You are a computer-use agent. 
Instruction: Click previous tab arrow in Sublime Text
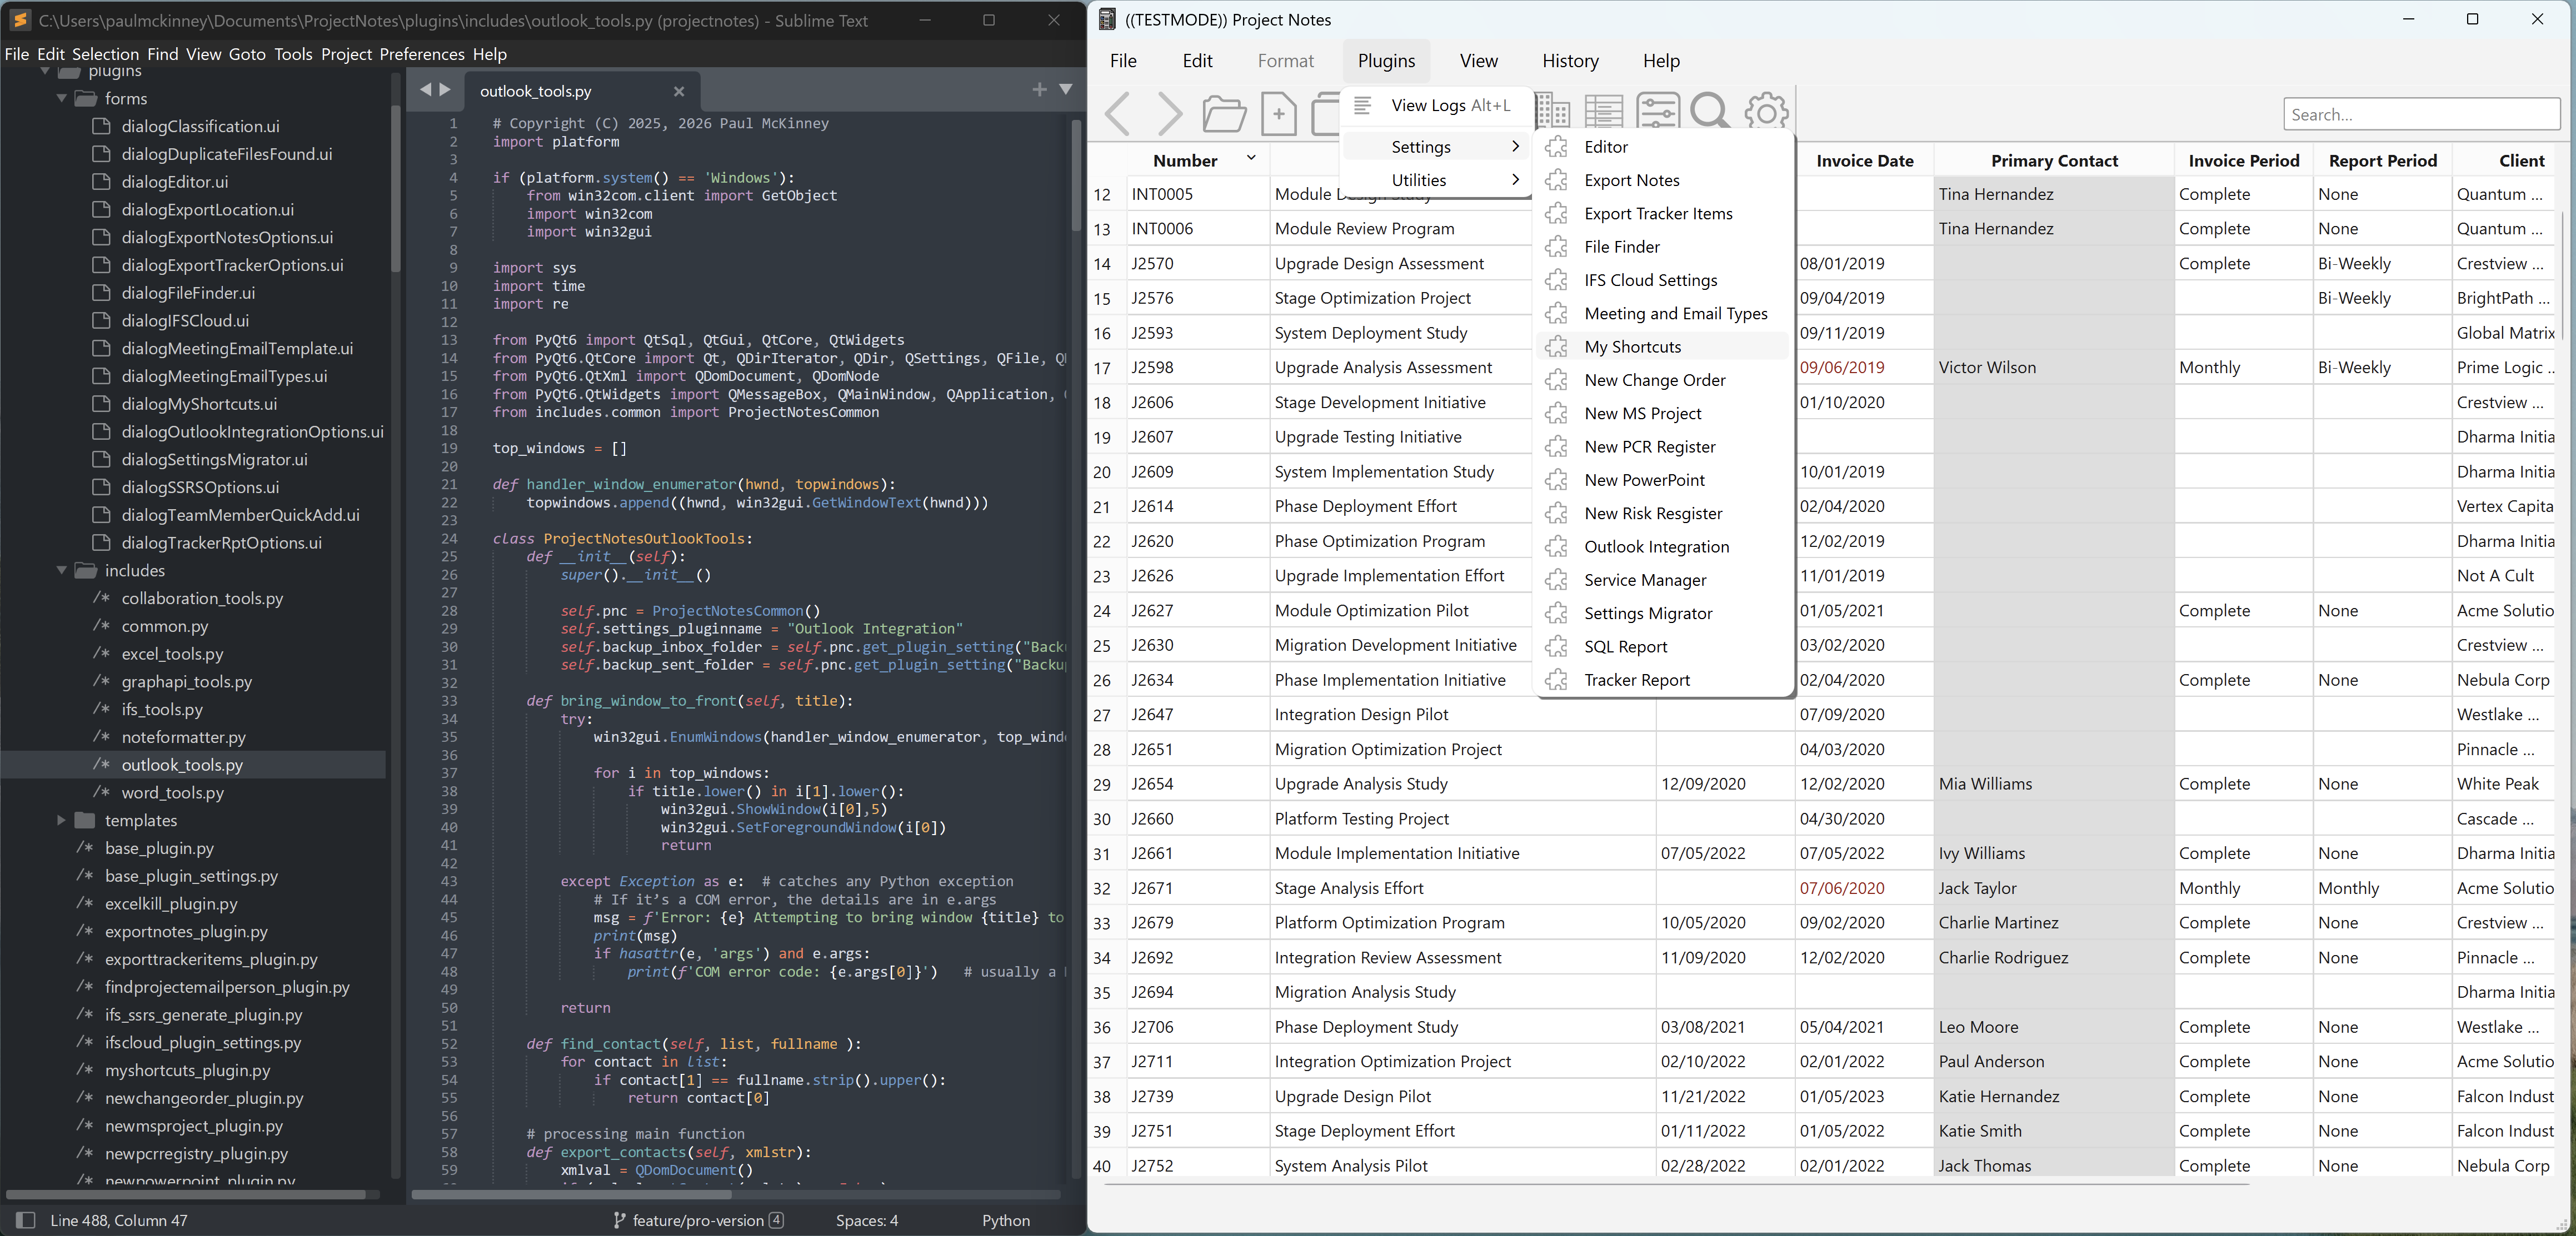click(x=425, y=90)
